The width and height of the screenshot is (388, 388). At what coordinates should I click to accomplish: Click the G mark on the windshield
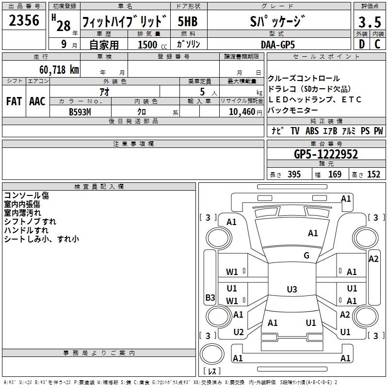pyautogui.click(x=307, y=256)
